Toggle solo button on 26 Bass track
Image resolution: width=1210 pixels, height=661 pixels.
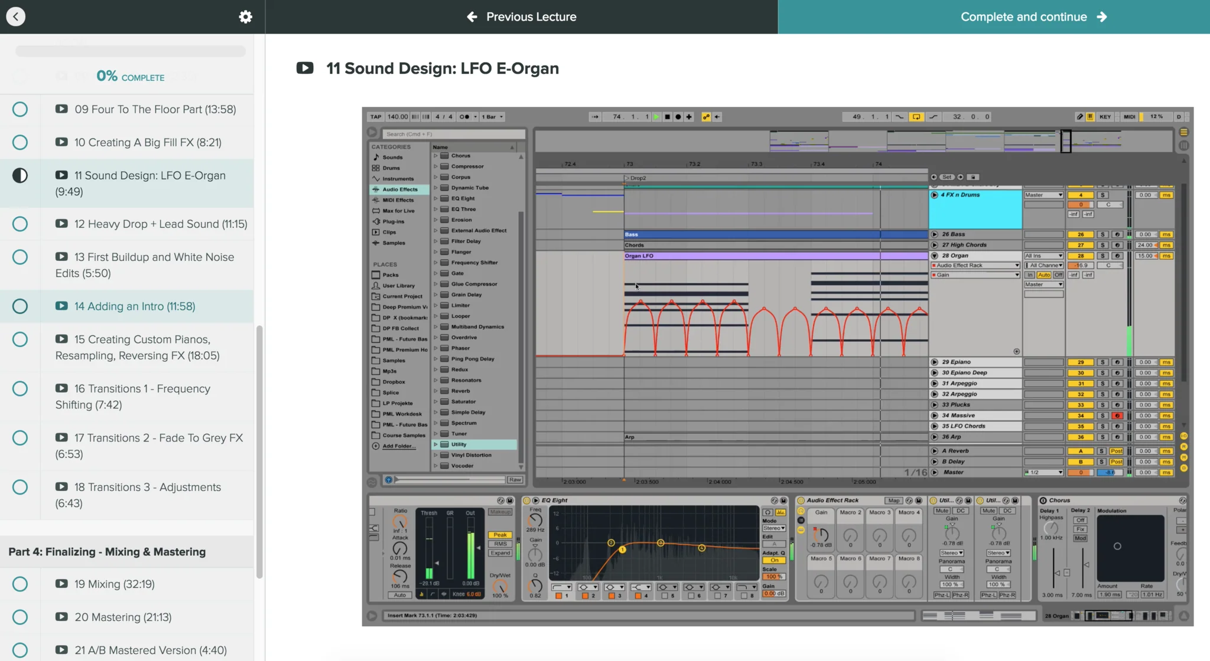tap(1102, 234)
